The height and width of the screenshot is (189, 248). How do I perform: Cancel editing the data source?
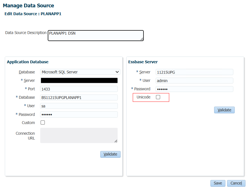pos(236,183)
